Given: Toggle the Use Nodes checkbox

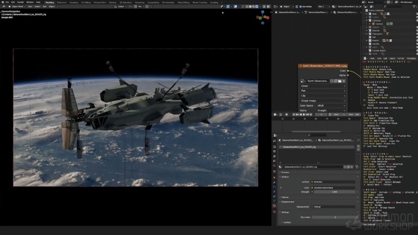Looking at the screenshot, I should pos(300,7).
